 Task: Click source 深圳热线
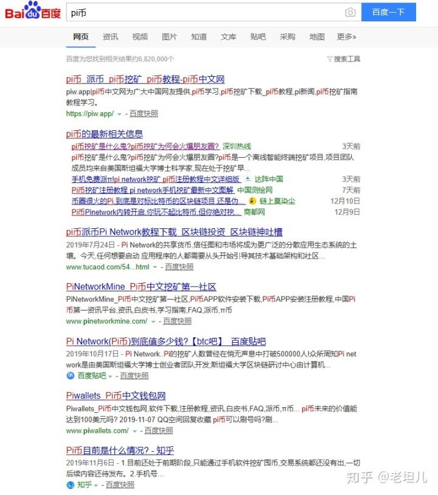pos(237,146)
